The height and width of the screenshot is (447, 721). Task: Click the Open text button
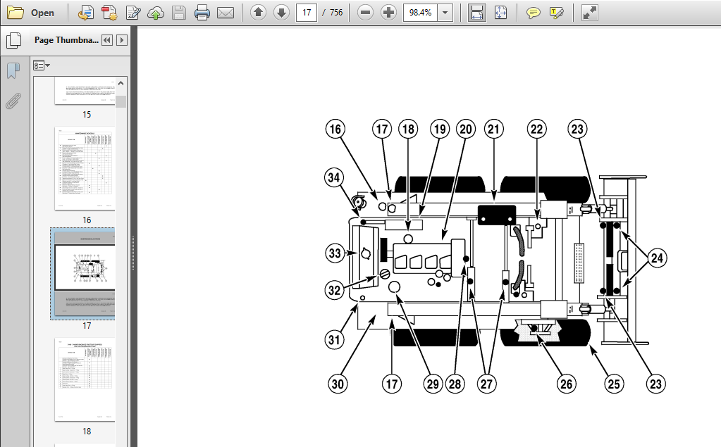tap(42, 13)
